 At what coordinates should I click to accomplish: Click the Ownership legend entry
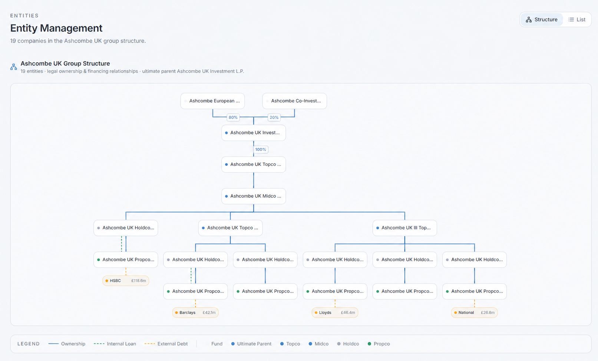tap(67, 344)
